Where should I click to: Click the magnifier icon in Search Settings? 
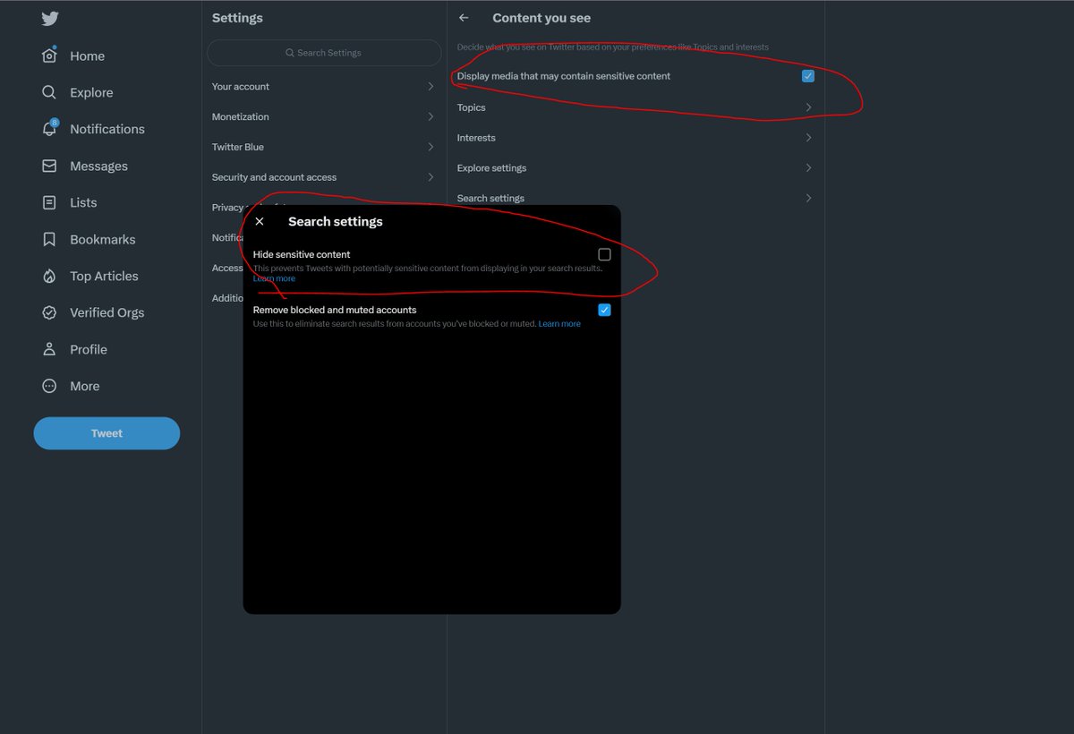coord(290,53)
